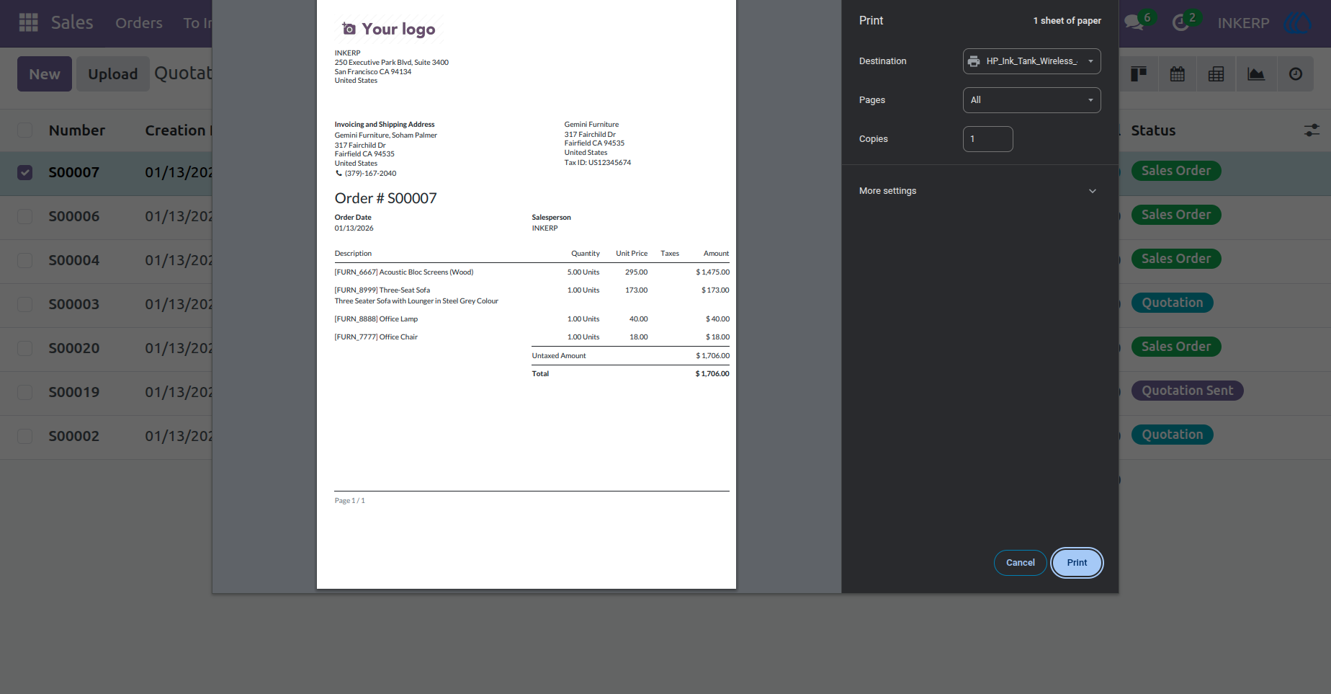Expand More settings section
The width and height of the screenshot is (1331, 694).
click(x=980, y=191)
